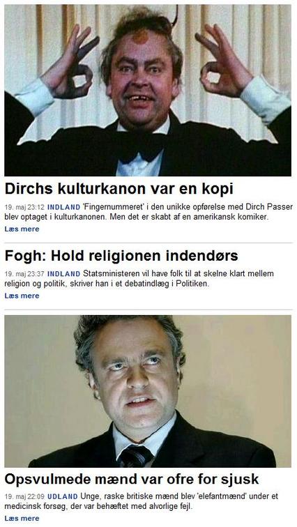Click the '19. maj 23:37' timestamp

tap(24, 274)
